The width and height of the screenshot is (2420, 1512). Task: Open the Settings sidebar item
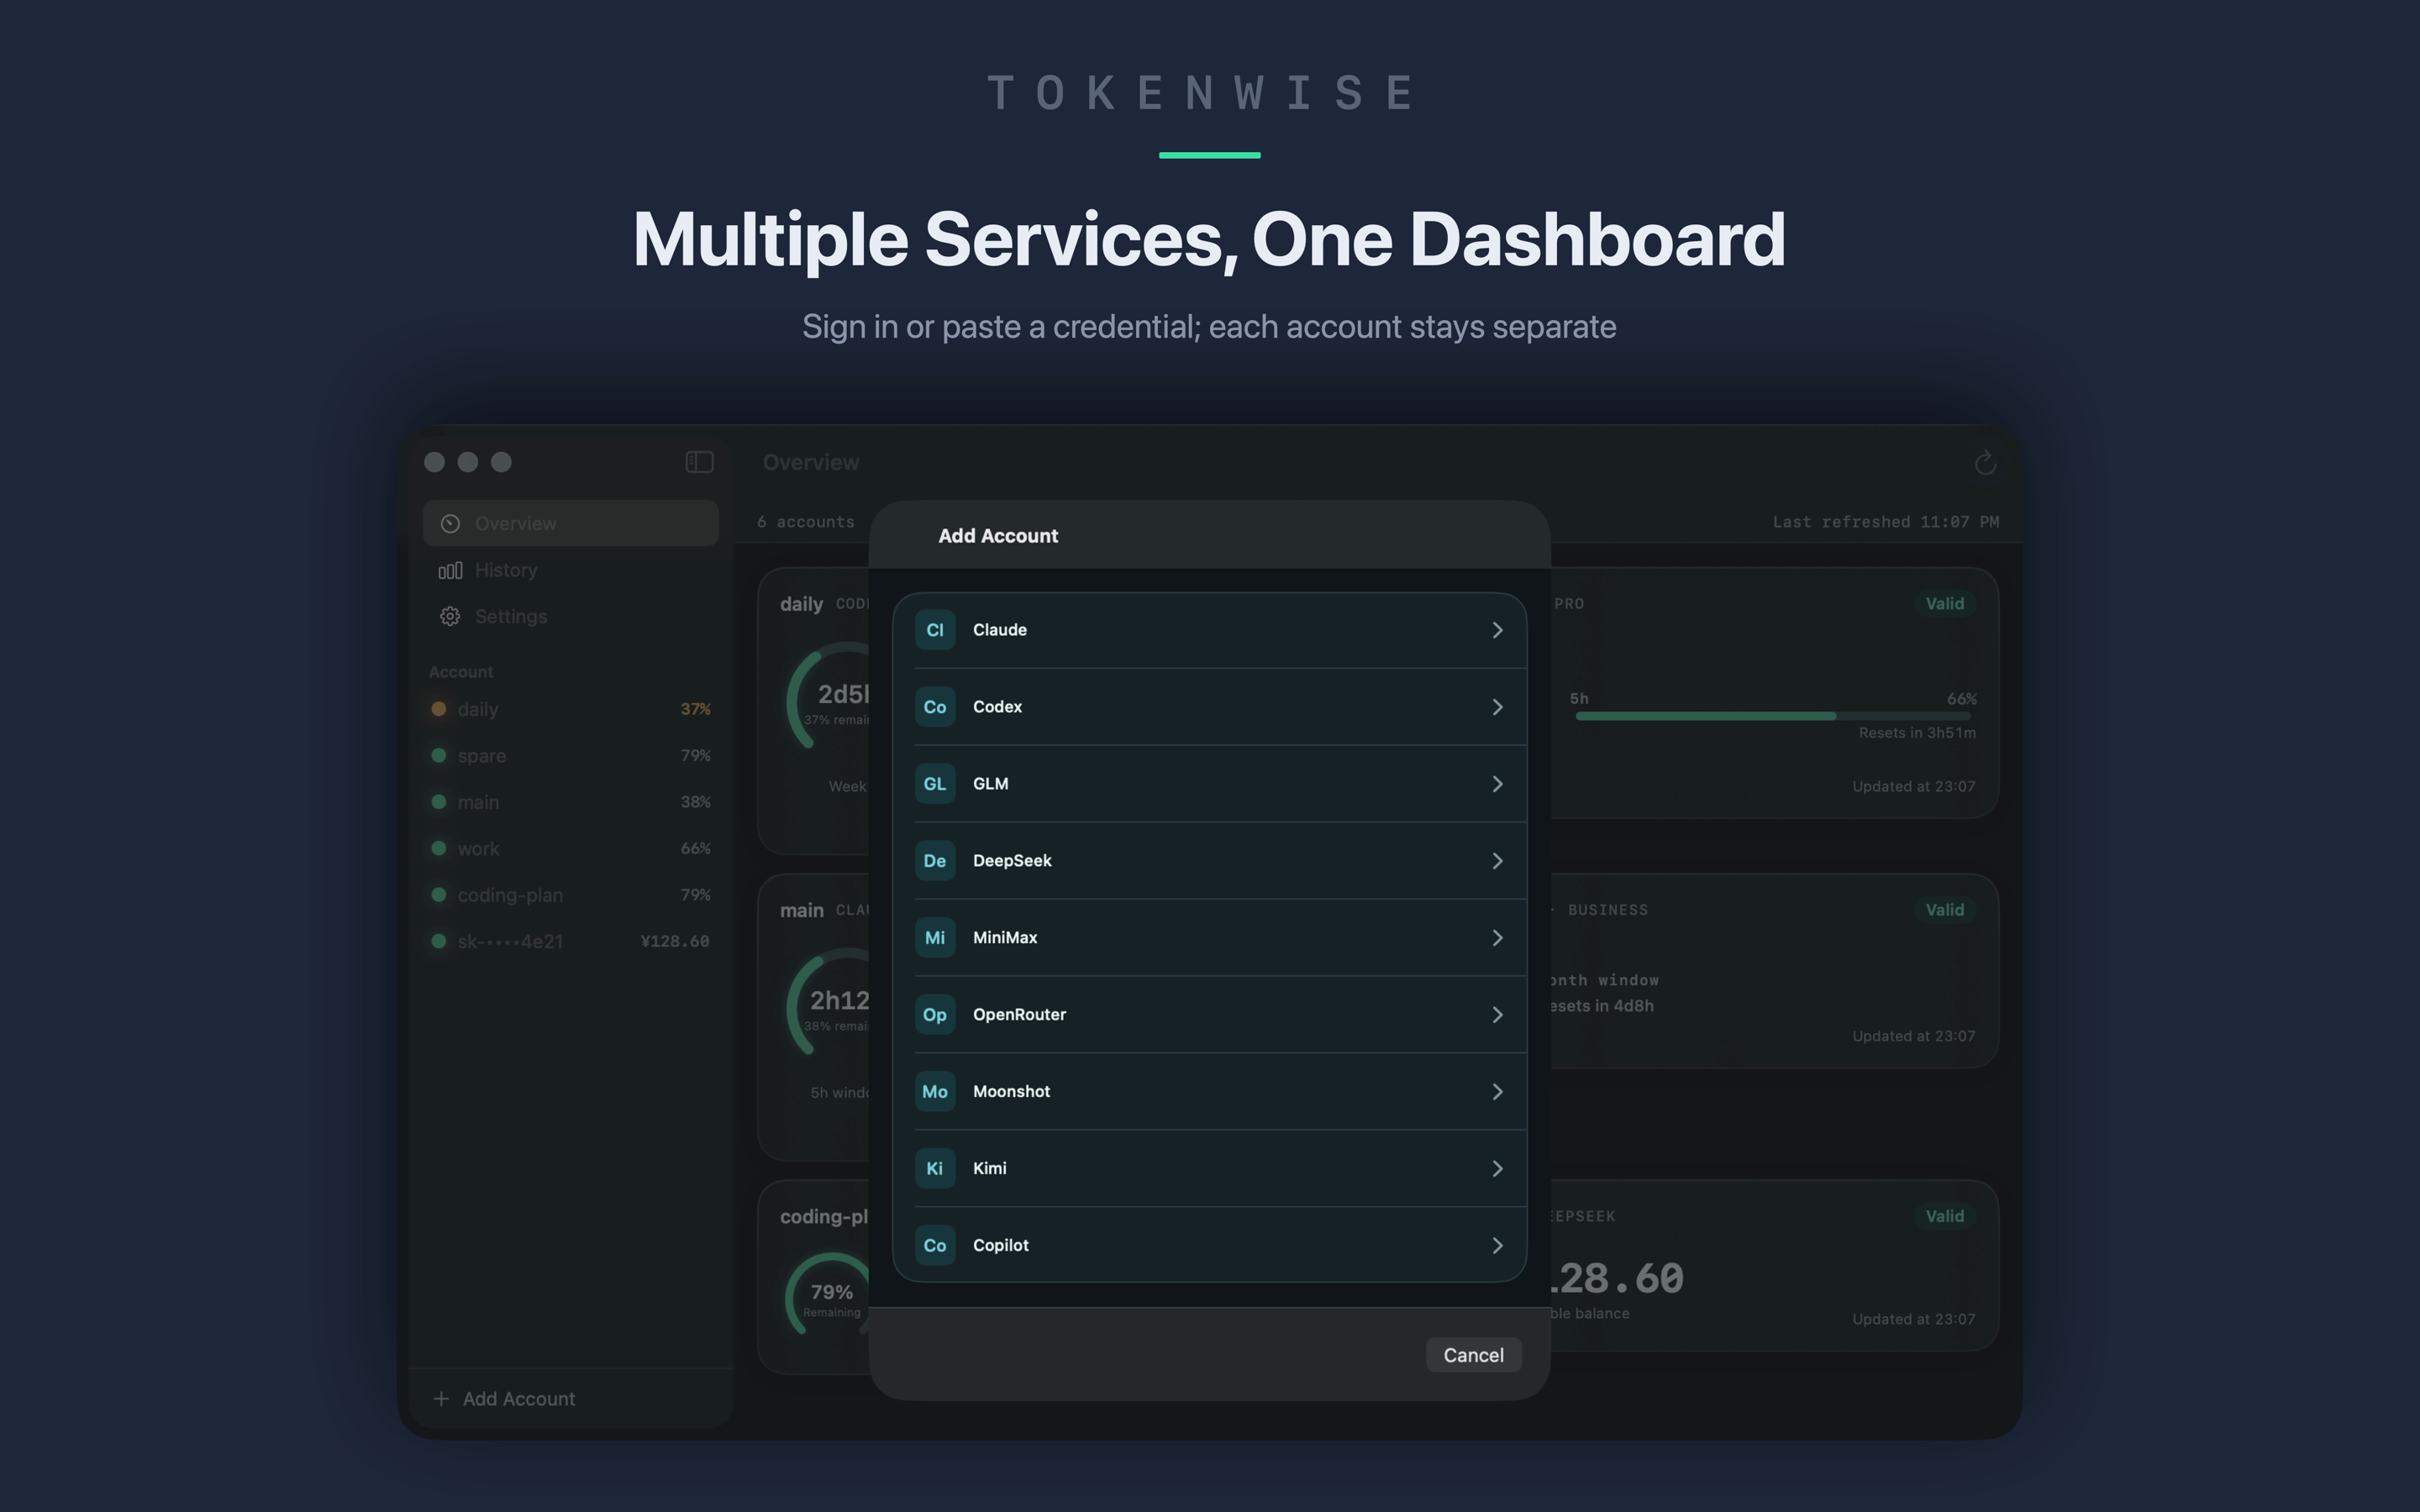coord(571,617)
